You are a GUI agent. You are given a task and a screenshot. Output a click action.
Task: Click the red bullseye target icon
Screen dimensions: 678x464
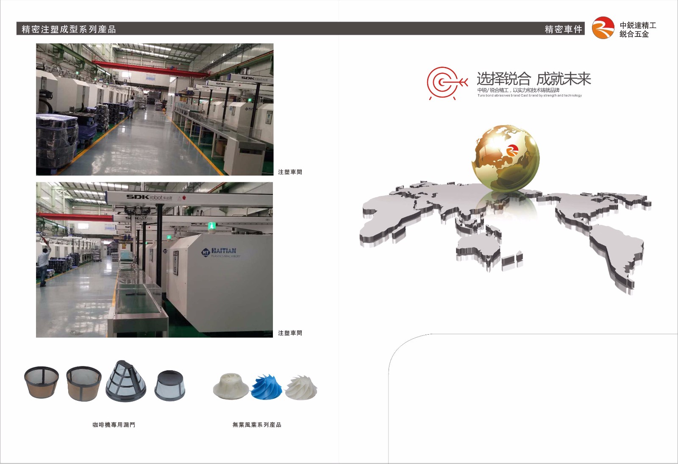(445, 82)
